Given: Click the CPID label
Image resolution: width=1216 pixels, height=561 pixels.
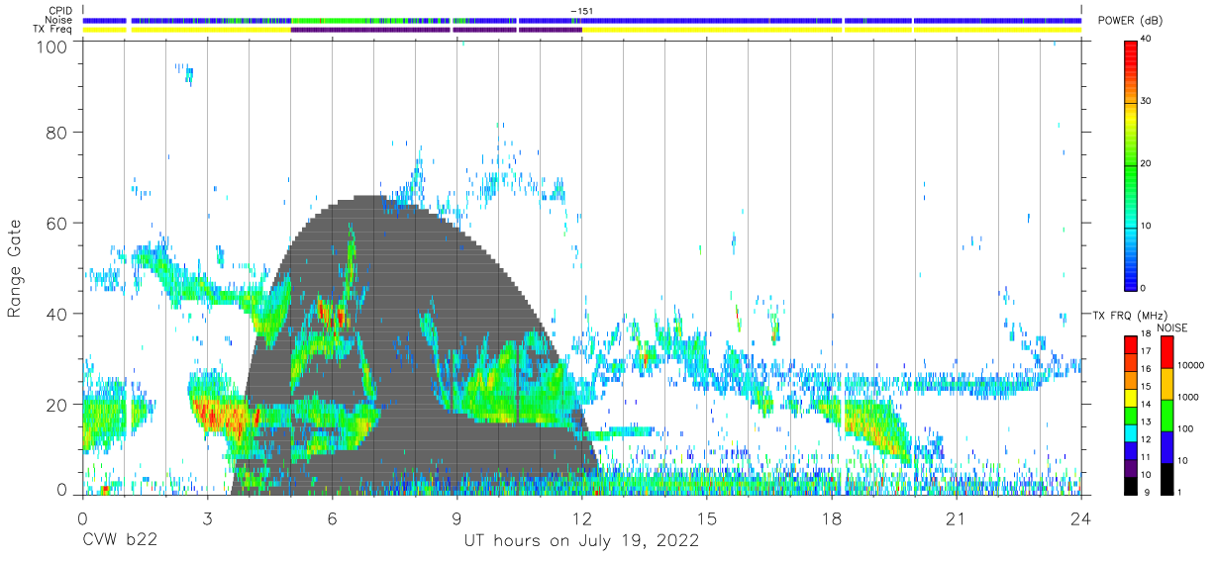Looking at the screenshot, I should click(x=60, y=11).
